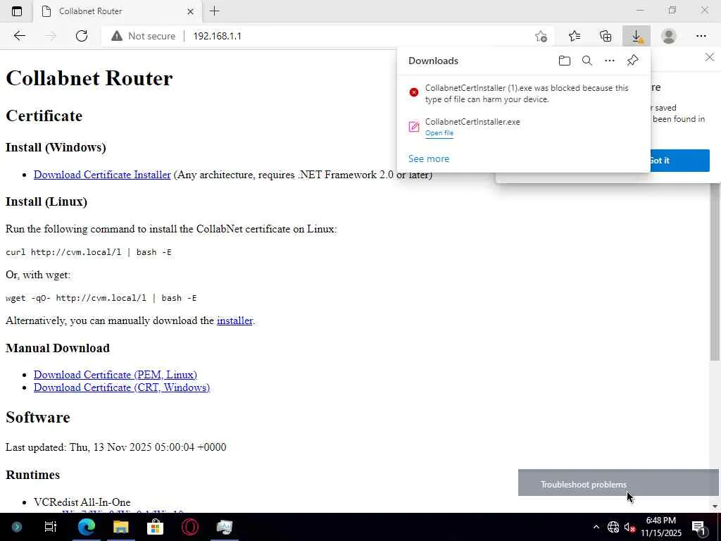Open more options in Downloads panel
721x541 pixels.
pyautogui.click(x=609, y=61)
